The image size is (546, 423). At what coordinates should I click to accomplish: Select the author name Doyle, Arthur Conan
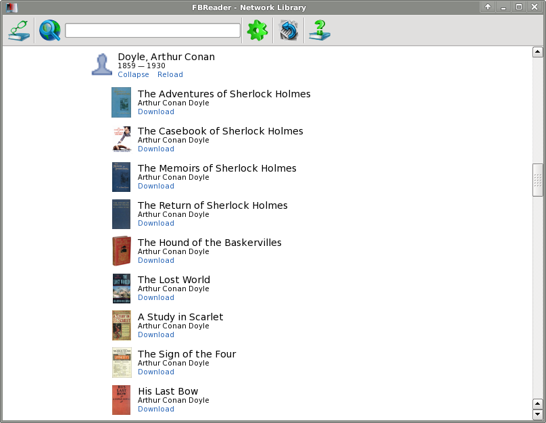(x=166, y=57)
